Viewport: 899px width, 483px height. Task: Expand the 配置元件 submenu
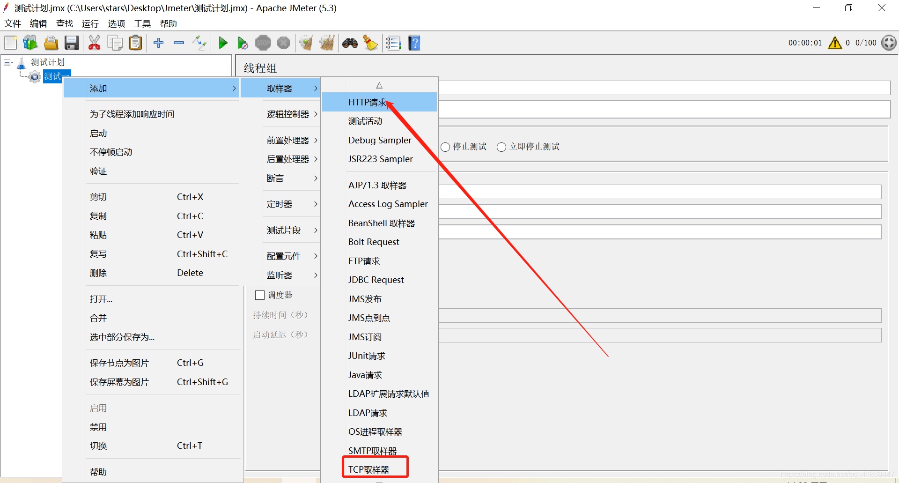280,256
